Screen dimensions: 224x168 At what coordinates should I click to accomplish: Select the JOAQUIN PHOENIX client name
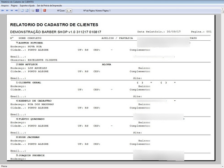pyautogui.click(x=31, y=155)
